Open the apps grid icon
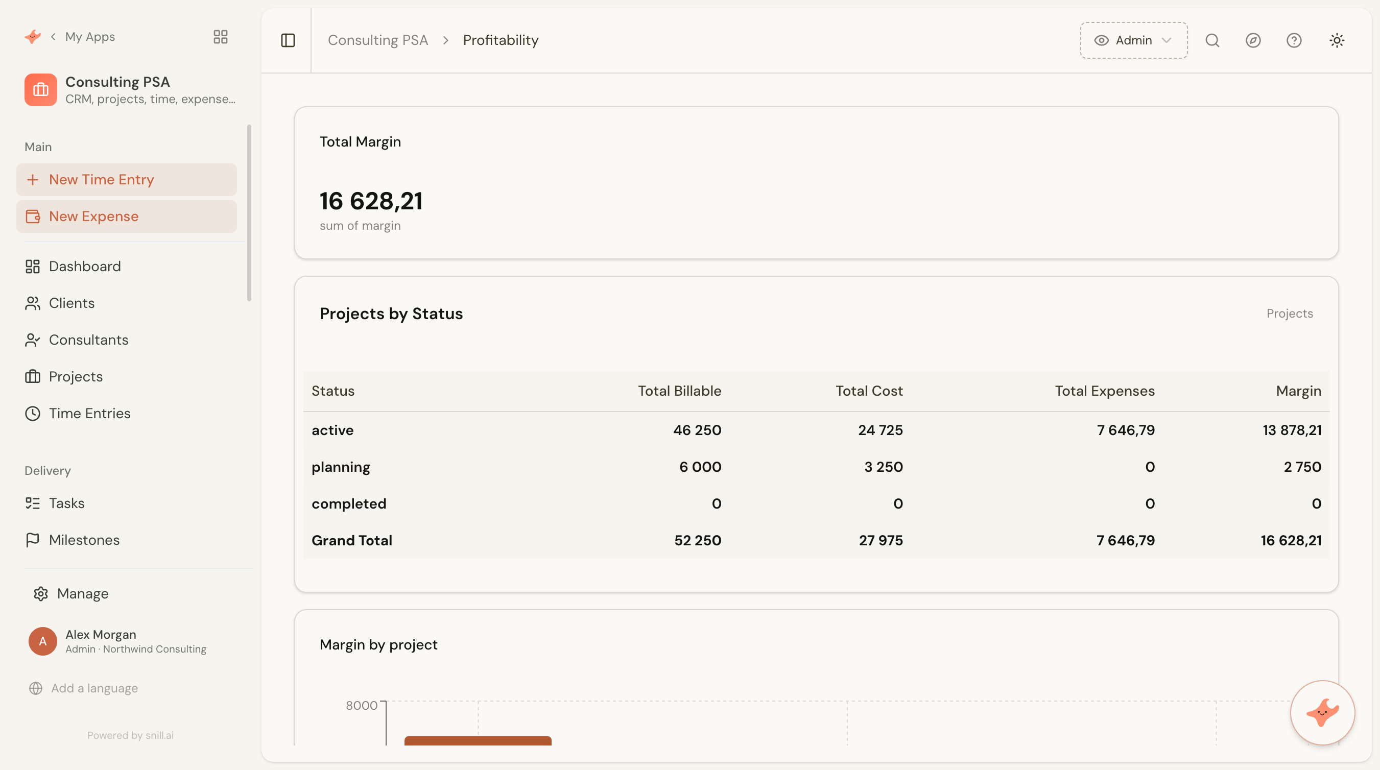 (220, 36)
